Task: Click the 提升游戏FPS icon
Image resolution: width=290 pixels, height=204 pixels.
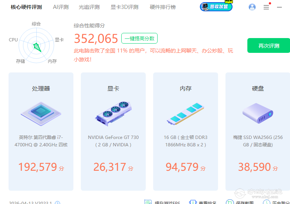Action: coord(148,203)
